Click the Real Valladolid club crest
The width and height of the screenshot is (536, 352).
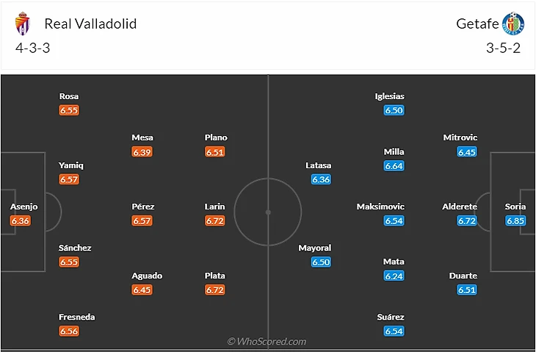[22, 24]
